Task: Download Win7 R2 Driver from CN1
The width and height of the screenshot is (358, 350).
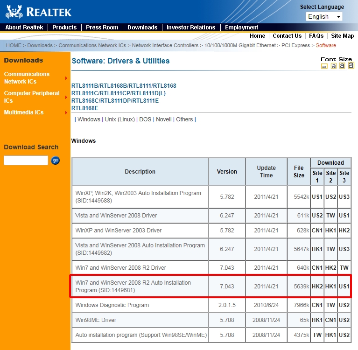Action: pyautogui.click(x=317, y=268)
